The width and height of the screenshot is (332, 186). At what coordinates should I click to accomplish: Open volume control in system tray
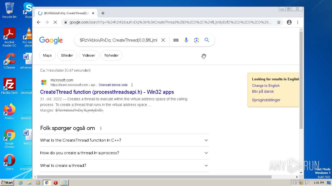(295, 183)
